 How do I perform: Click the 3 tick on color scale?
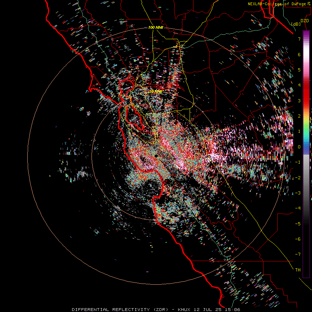[299, 101]
